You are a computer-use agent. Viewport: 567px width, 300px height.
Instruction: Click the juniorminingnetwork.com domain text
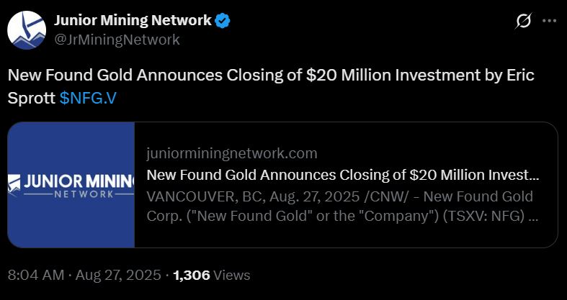tap(231, 153)
